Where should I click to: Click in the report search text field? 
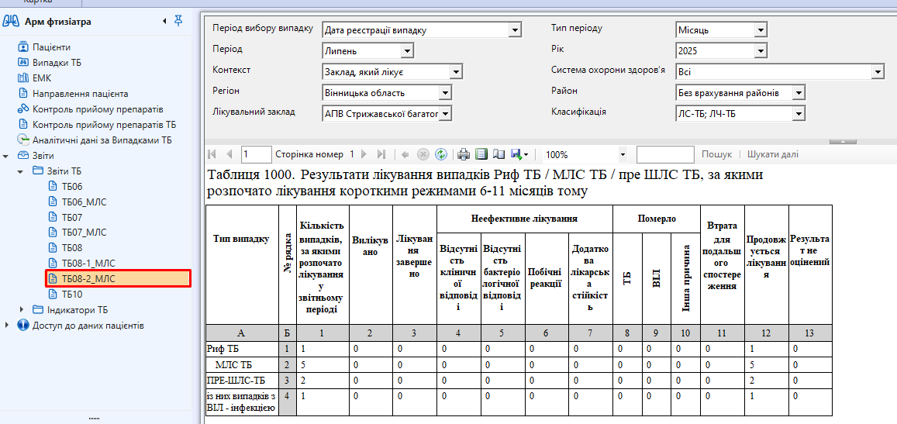coord(664,154)
